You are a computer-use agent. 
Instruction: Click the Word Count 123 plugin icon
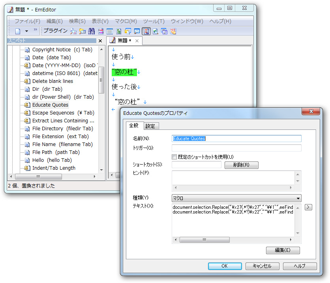coord(173,31)
